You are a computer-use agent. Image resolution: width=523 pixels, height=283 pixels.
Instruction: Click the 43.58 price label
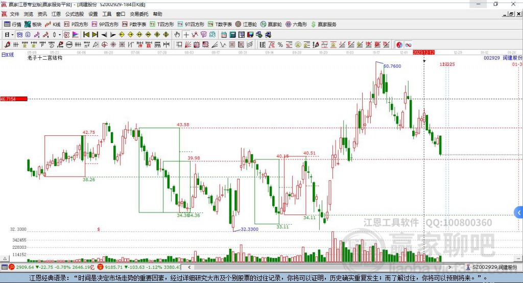[x=183, y=125]
